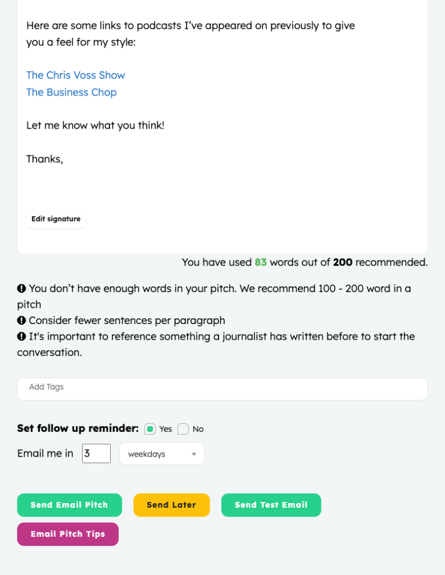Viewport: 445px width, 575px height.
Task: Select No for the follow up reminder
Action: pyautogui.click(x=183, y=429)
